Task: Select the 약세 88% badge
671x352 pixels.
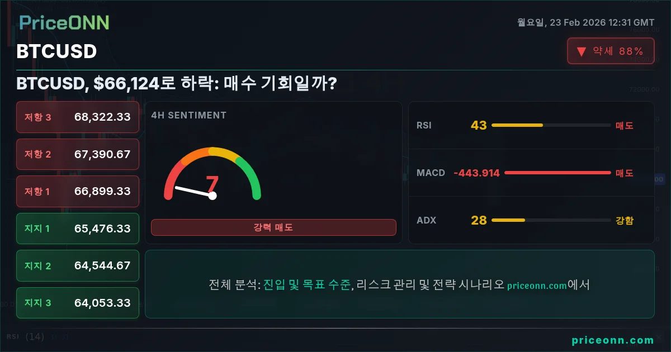Action: 611,51
